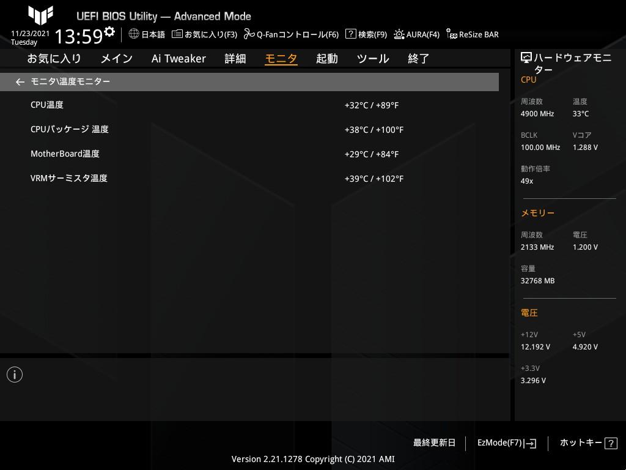
Task: Open the お気に入り tab
Action: (54, 59)
